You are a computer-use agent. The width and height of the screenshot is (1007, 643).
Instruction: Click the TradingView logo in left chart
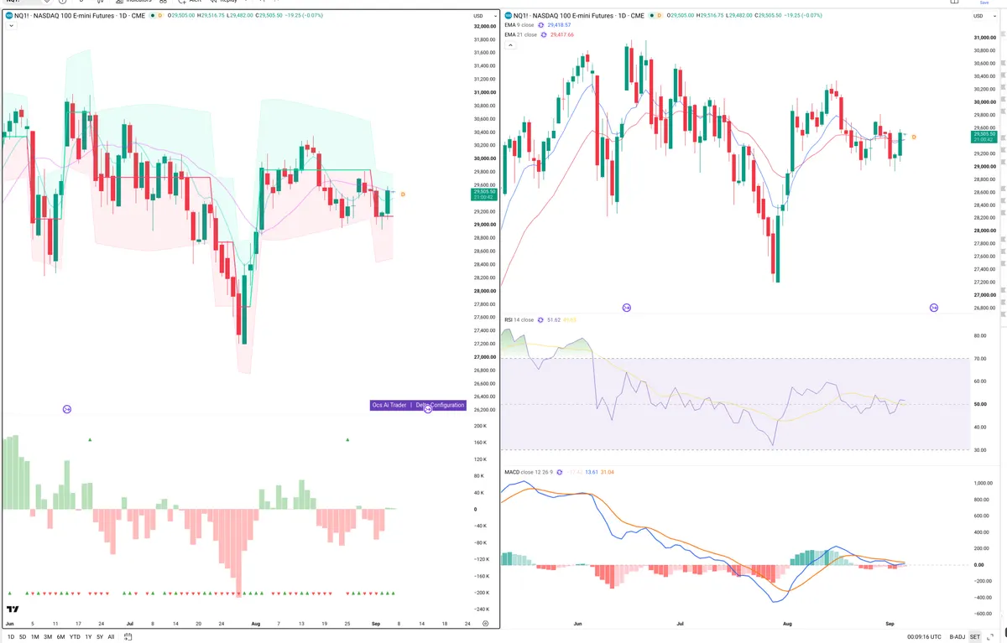point(14,610)
